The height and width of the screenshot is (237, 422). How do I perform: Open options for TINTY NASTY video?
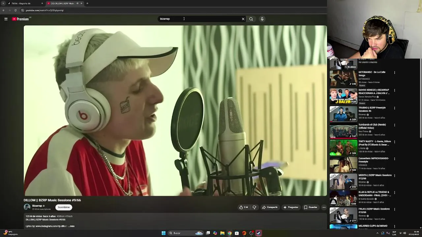coord(395,142)
